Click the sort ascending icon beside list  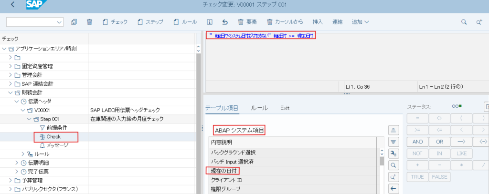pos(393,130)
